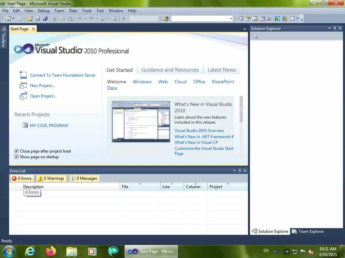Toggle Close page after project load checkbox
The height and width of the screenshot is (258, 345).
tap(16, 151)
